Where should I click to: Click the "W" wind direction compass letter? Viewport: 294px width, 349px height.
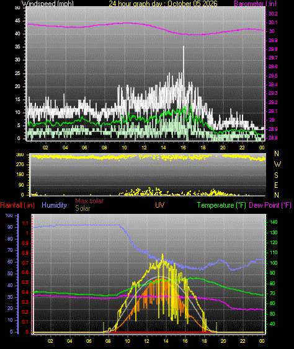[277, 164]
